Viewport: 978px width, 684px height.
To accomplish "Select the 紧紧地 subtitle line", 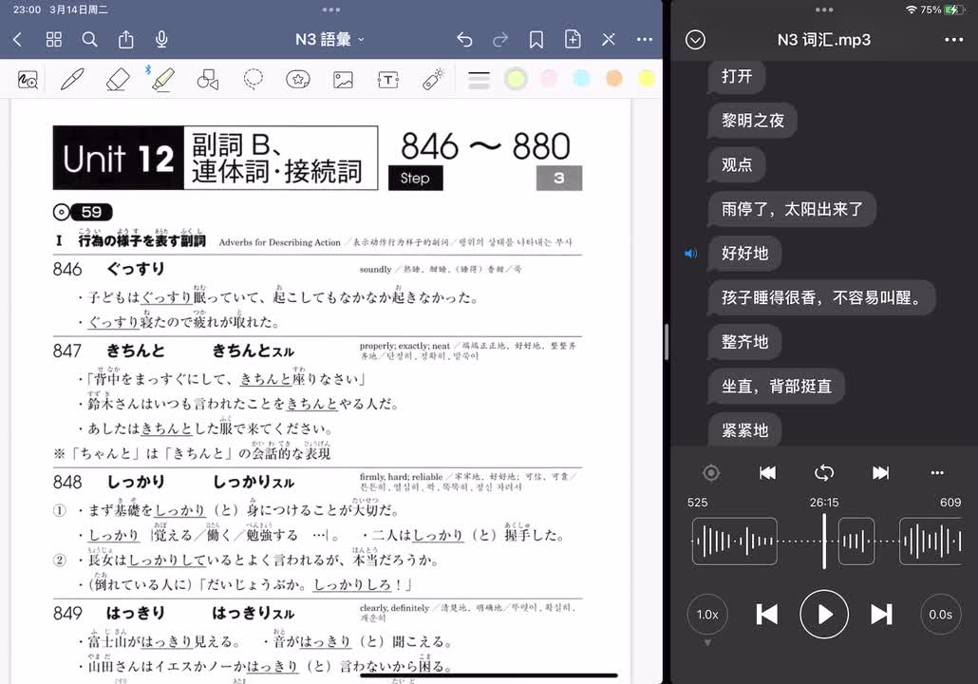I will (744, 430).
